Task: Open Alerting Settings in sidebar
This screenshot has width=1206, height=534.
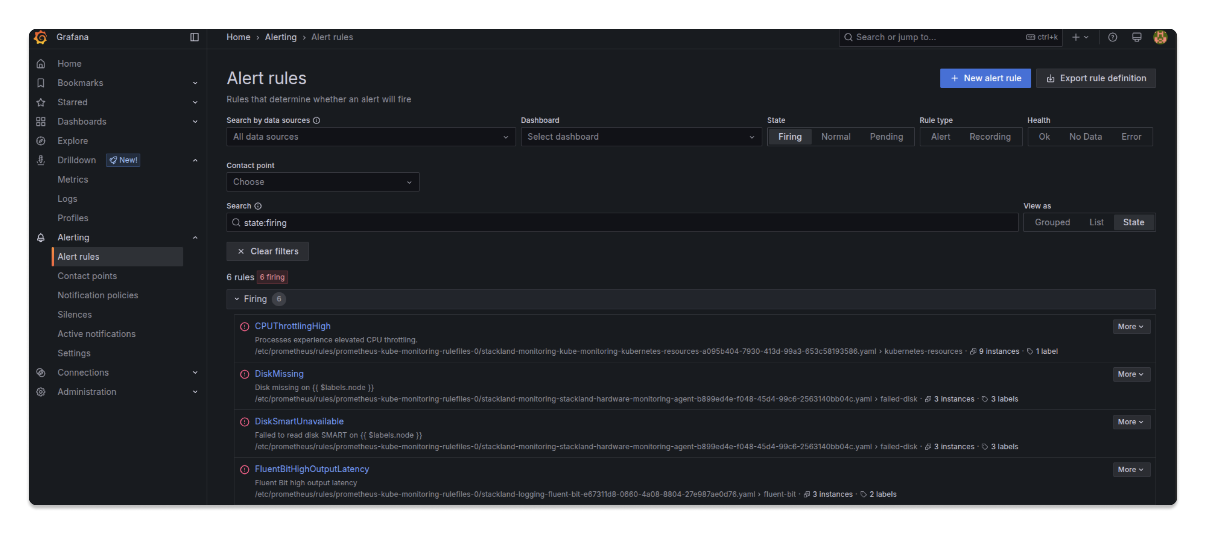Action: [x=74, y=353]
